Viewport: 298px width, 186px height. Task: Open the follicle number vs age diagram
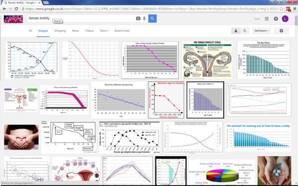coord(69,137)
